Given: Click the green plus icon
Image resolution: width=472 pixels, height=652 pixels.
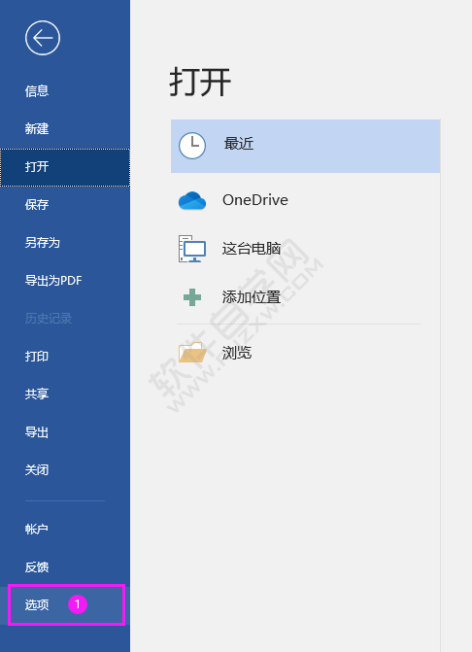Looking at the screenshot, I should (x=192, y=297).
